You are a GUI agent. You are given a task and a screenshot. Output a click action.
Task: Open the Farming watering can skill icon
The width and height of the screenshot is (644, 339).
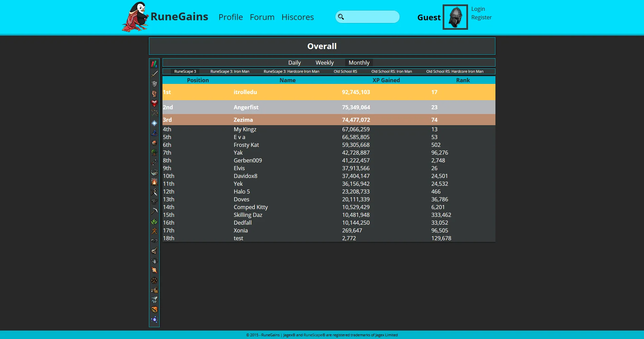pyautogui.click(x=154, y=261)
